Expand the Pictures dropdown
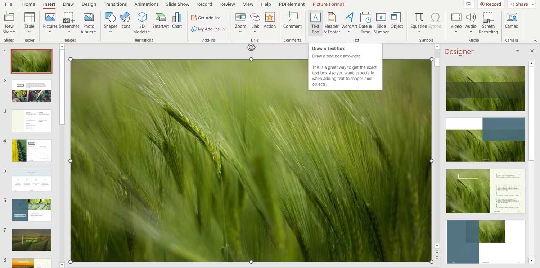This screenshot has width=540, height=268. click(x=50, y=31)
